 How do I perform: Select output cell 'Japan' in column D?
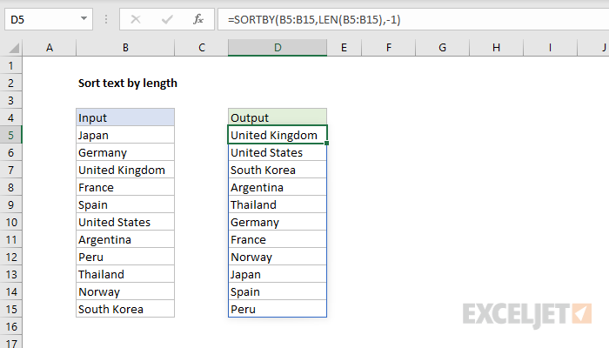click(x=278, y=274)
